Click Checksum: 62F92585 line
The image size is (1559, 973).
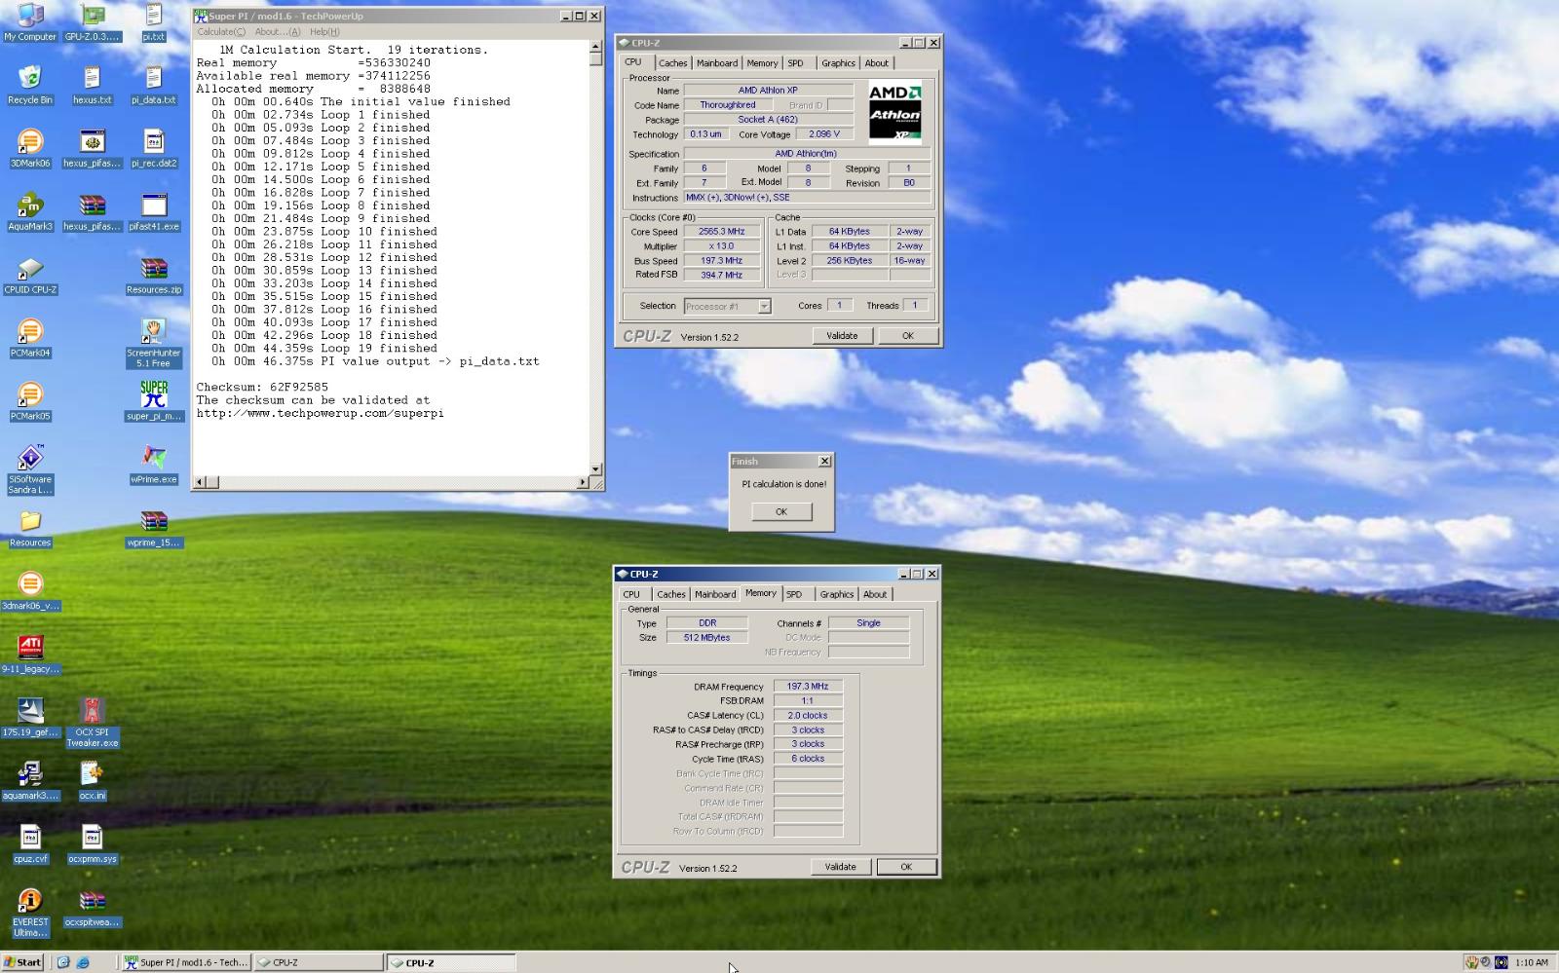click(x=262, y=388)
